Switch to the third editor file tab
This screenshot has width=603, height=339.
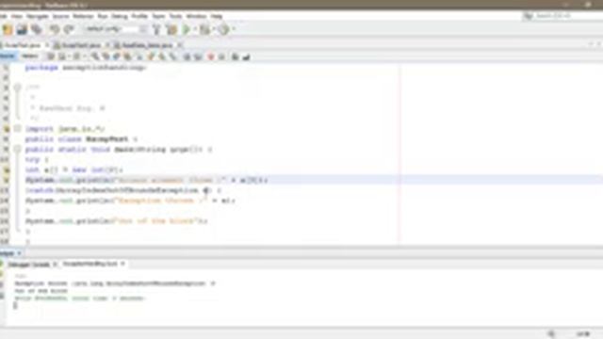147,45
